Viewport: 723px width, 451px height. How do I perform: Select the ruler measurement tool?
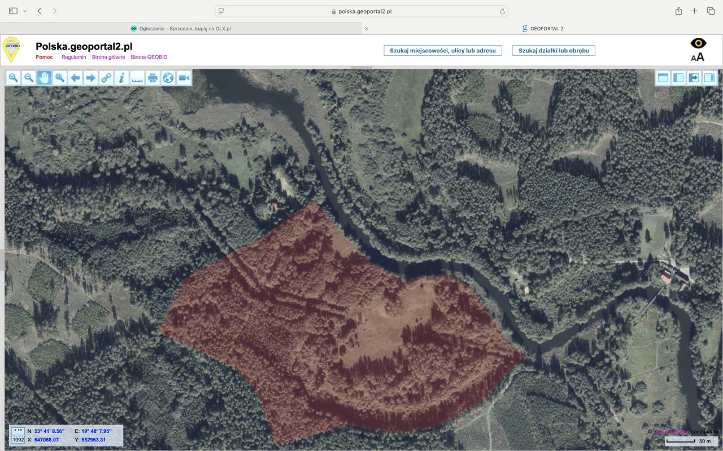coord(137,78)
